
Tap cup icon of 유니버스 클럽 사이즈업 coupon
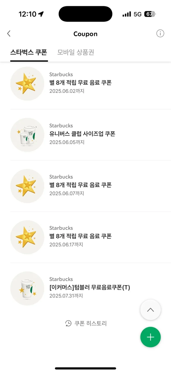click(x=27, y=135)
